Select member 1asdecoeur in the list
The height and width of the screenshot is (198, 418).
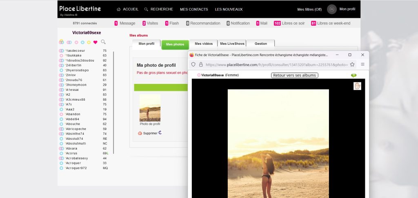point(75,51)
